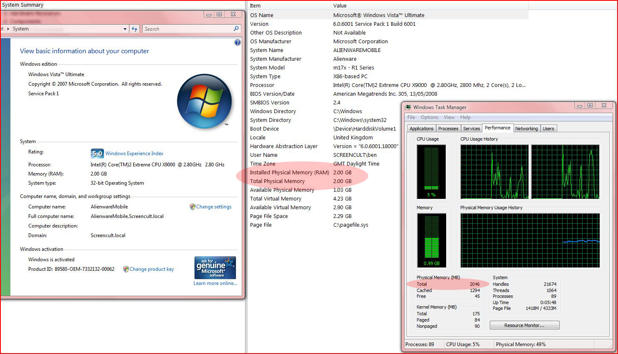
Task: Click the Physical Memory Usage History graph
Action: point(530,240)
